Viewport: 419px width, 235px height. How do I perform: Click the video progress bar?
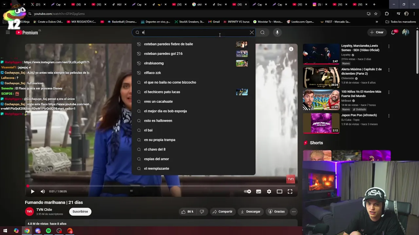[161, 186]
